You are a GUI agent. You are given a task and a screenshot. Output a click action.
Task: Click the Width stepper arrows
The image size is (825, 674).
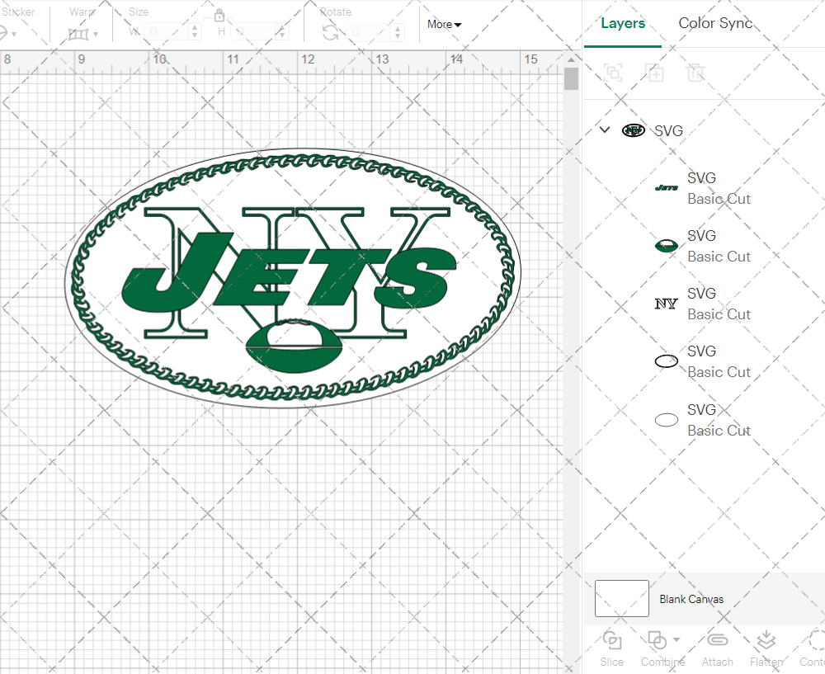click(x=195, y=32)
